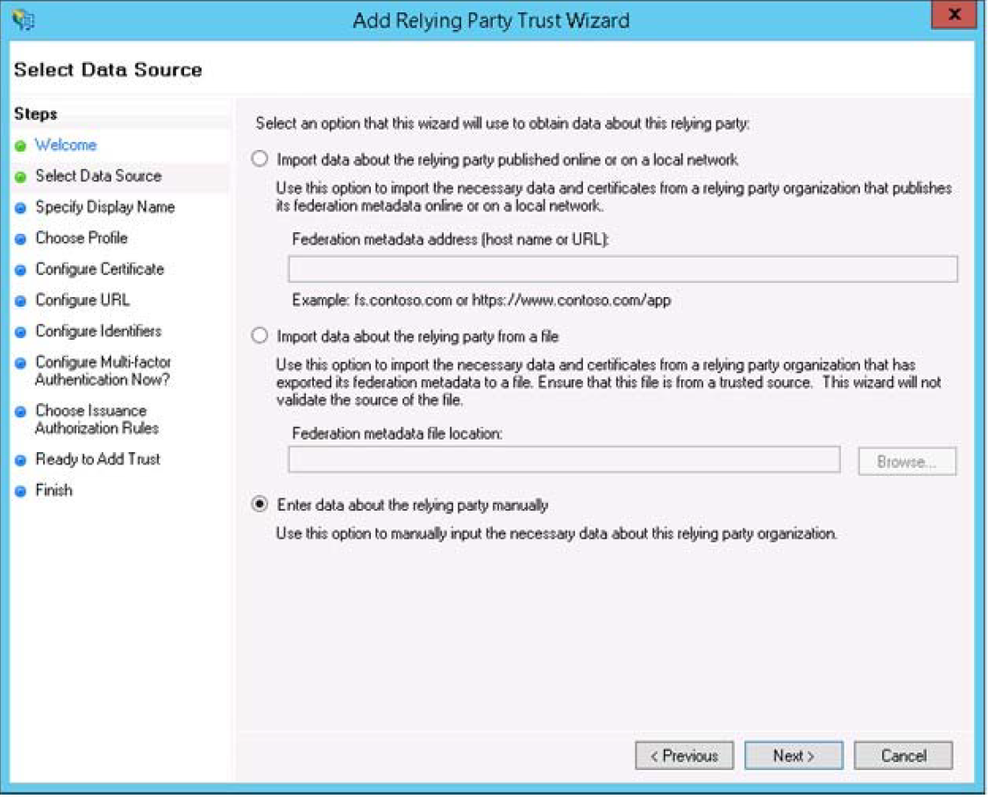Screen dimensions: 989x799
Task: Click the blue bullet next to Finish step
Action: [x=20, y=491]
